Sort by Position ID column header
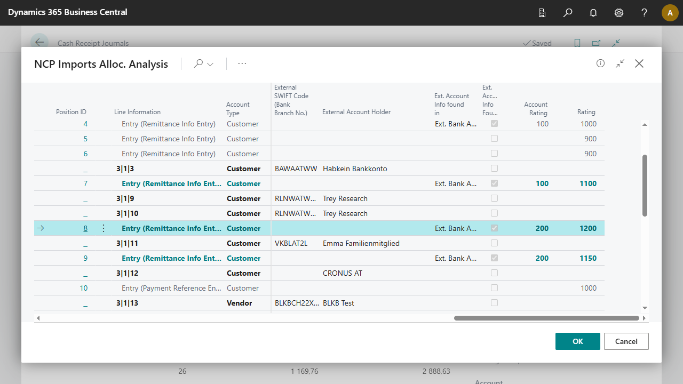The image size is (683, 384). (x=71, y=112)
